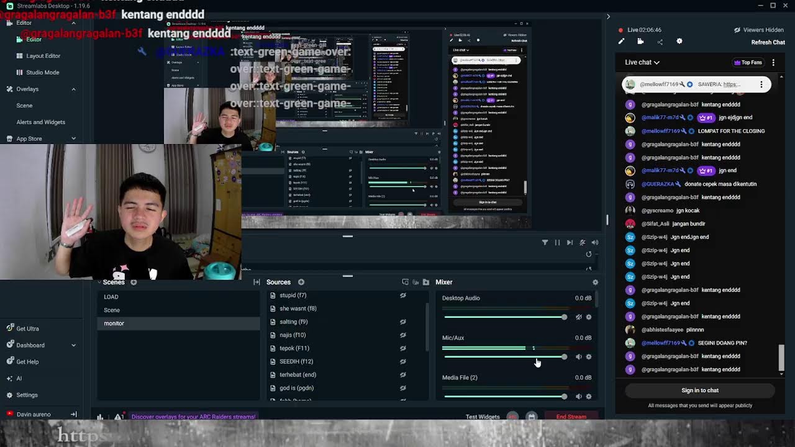Add a new scene with the plus icon
The width and height of the screenshot is (795, 447).
tap(134, 282)
